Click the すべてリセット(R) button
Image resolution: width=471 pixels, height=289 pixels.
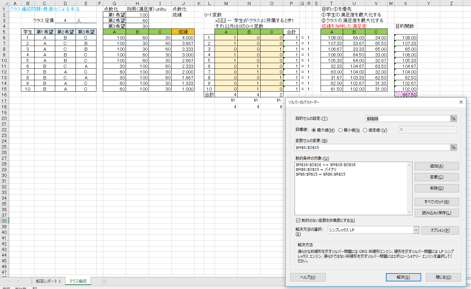[x=437, y=202]
